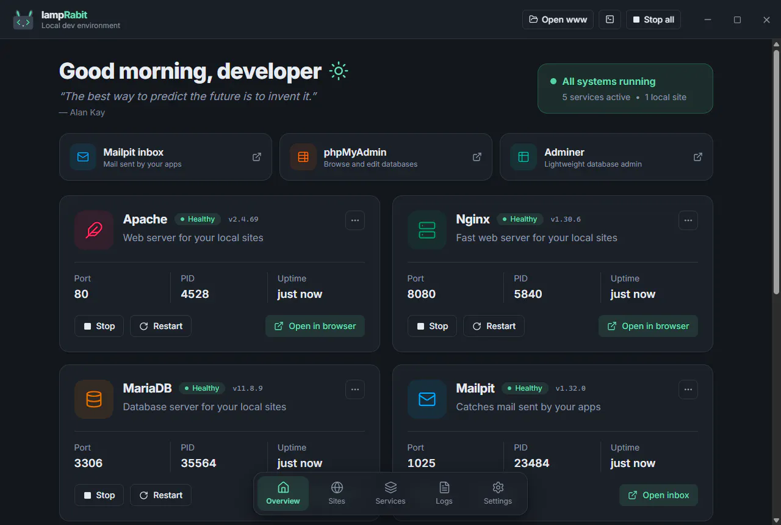This screenshot has width=781, height=525.
Task: Click the Apache feather icon
Action: point(94,230)
